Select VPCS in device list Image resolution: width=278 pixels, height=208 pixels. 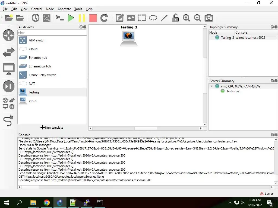(x=52, y=101)
